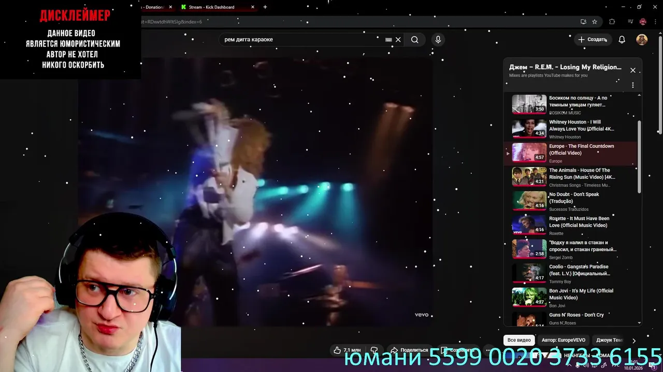Image resolution: width=663 pixels, height=372 pixels.
Task: Click channel name Sucessos Traduzidos
Action: pyautogui.click(x=569, y=209)
